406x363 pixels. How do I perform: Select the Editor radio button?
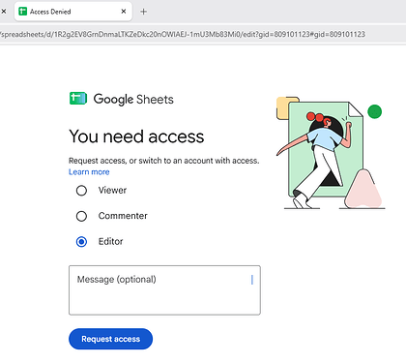tap(81, 241)
